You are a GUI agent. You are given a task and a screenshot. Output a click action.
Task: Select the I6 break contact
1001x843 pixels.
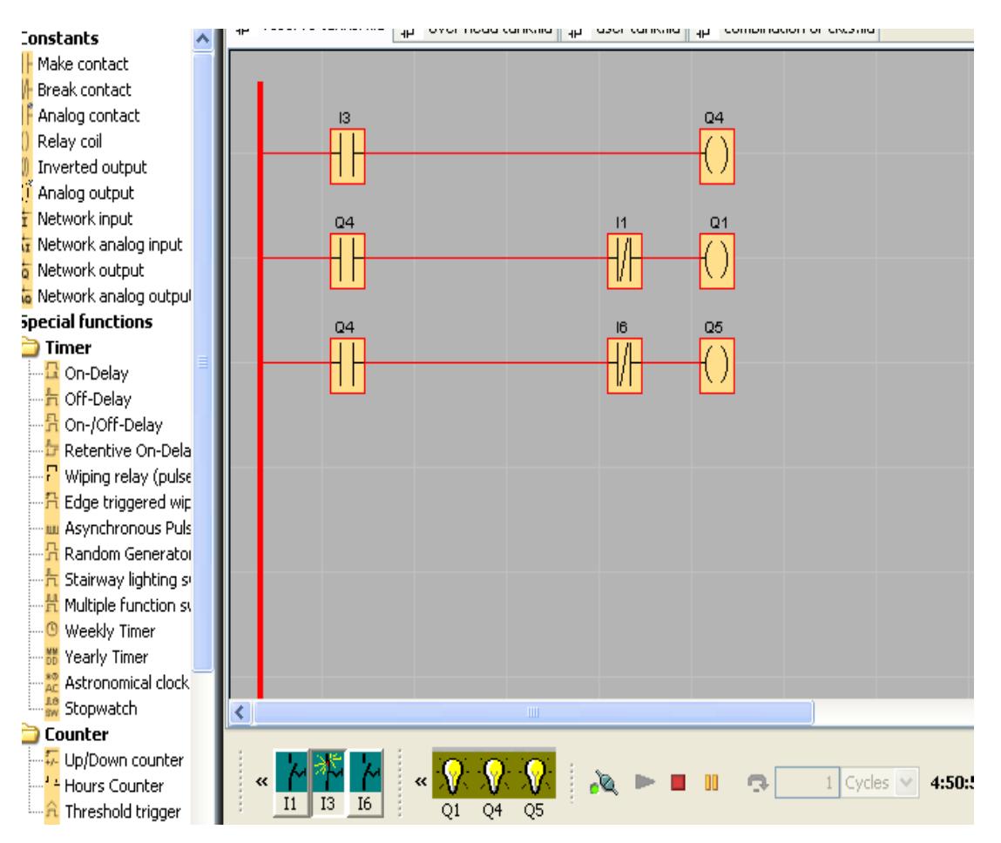pyautogui.click(x=625, y=366)
